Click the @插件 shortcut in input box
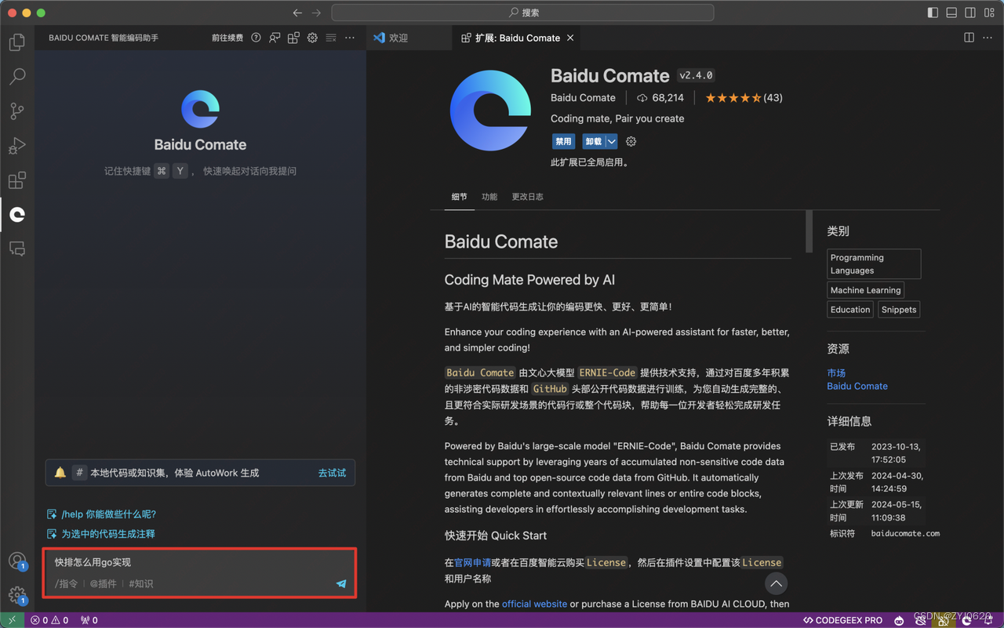1004x628 pixels. (103, 583)
